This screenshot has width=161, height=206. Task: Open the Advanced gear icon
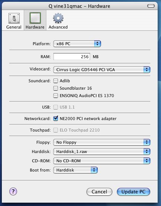[58, 18]
